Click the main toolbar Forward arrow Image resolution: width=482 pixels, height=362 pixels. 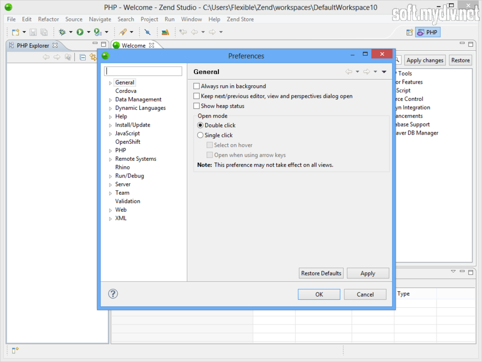pyautogui.click(x=212, y=32)
